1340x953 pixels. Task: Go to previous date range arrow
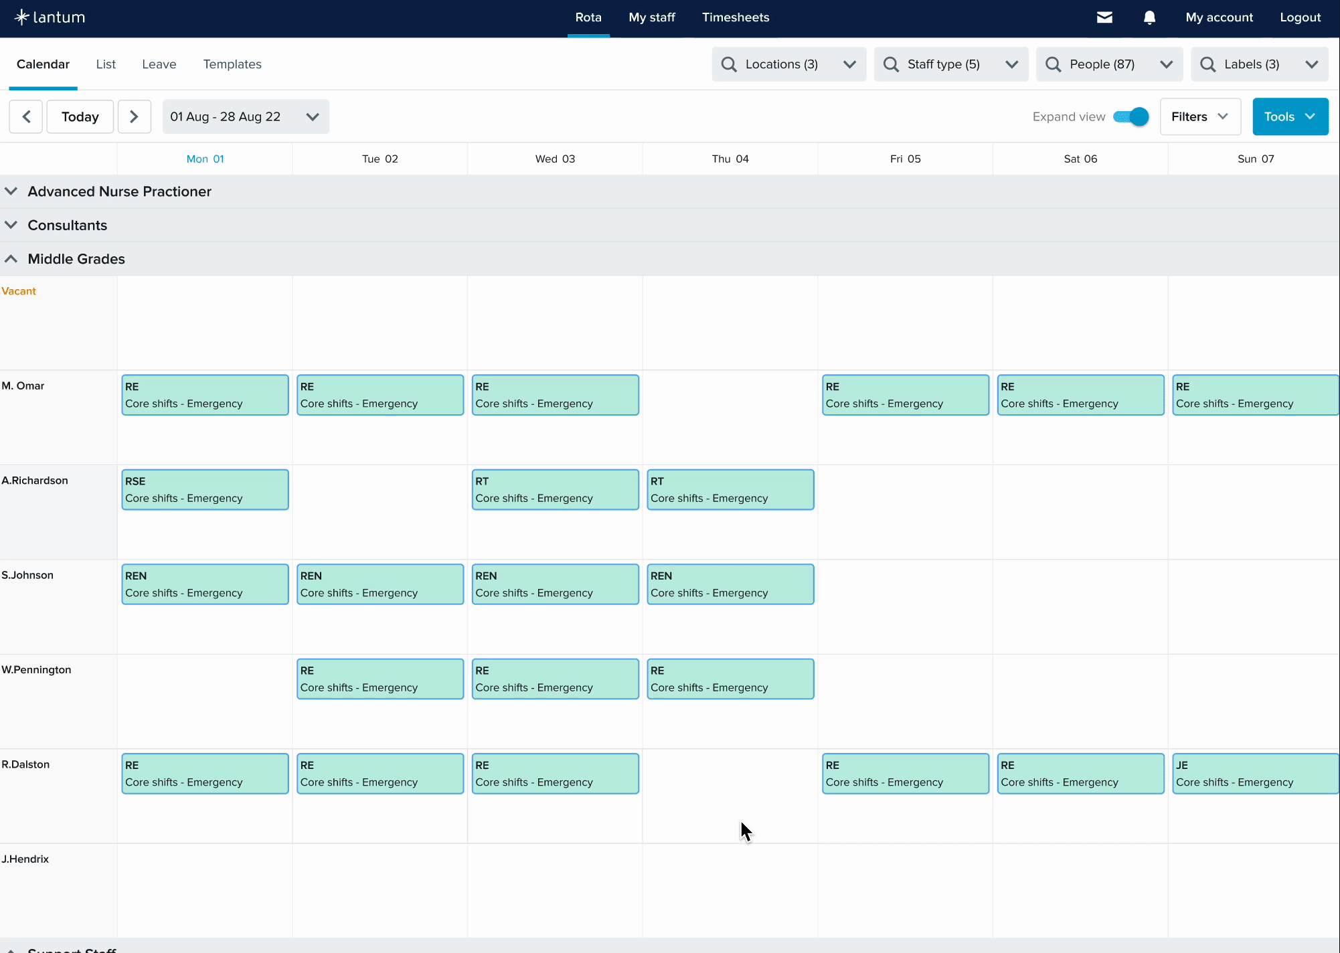(26, 116)
